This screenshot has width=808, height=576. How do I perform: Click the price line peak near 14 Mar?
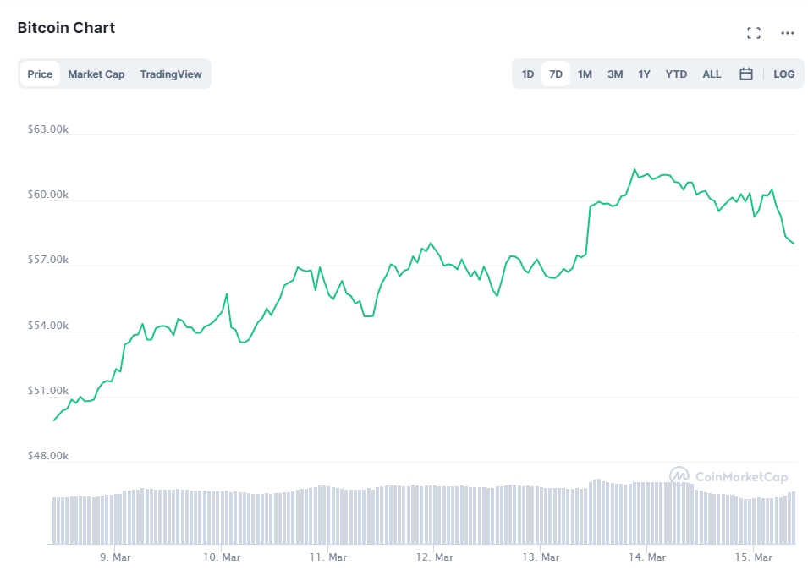634,169
